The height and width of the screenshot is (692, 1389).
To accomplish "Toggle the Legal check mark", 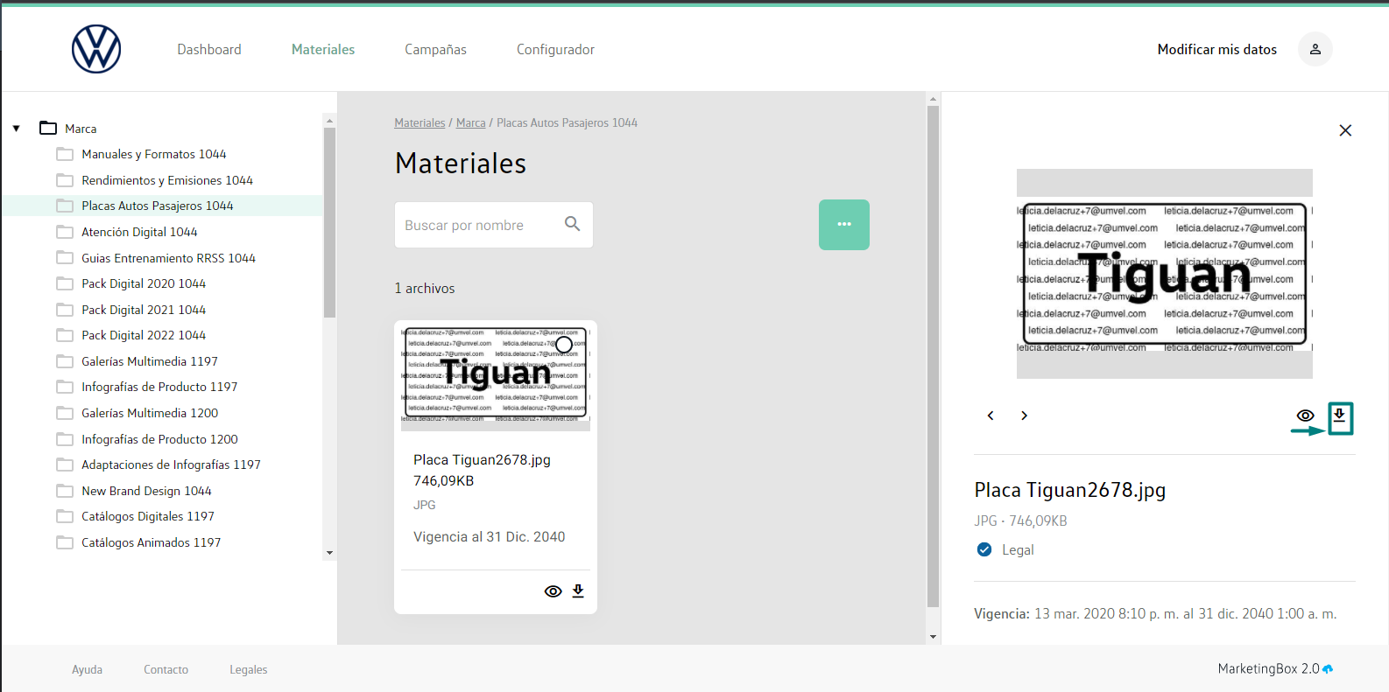I will point(984,549).
